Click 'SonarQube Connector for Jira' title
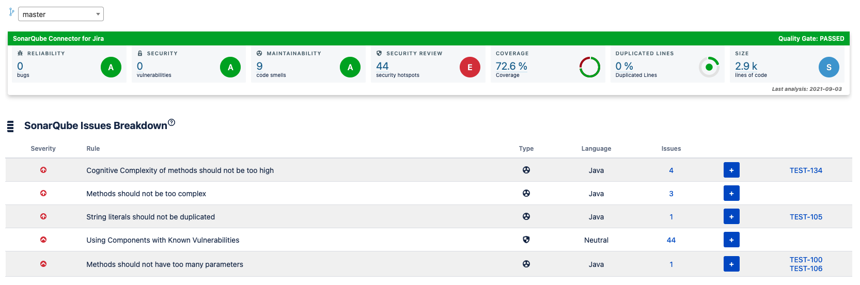The width and height of the screenshot is (860, 285). [x=58, y=38]
